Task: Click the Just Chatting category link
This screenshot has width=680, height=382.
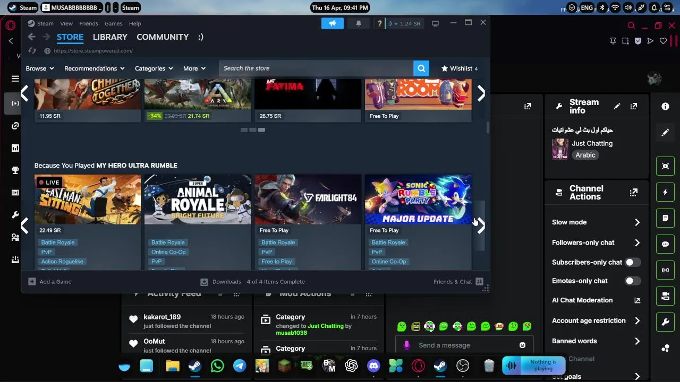Action: [592, 143]
